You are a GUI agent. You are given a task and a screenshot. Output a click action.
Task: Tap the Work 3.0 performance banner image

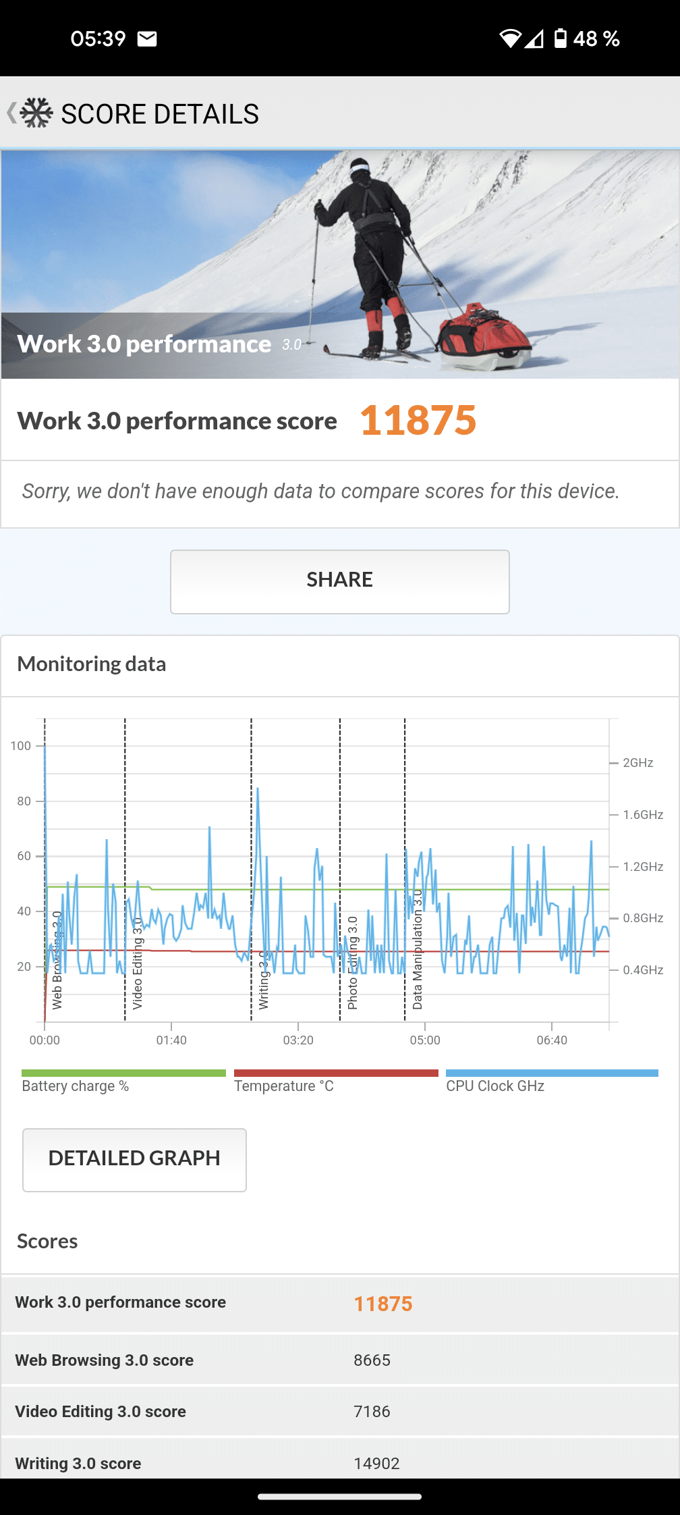pos(340,265)
